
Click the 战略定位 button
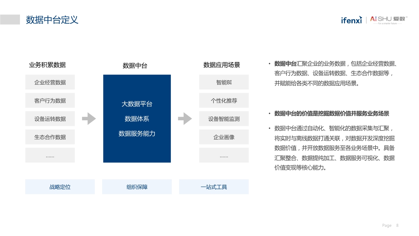(60, 187)
